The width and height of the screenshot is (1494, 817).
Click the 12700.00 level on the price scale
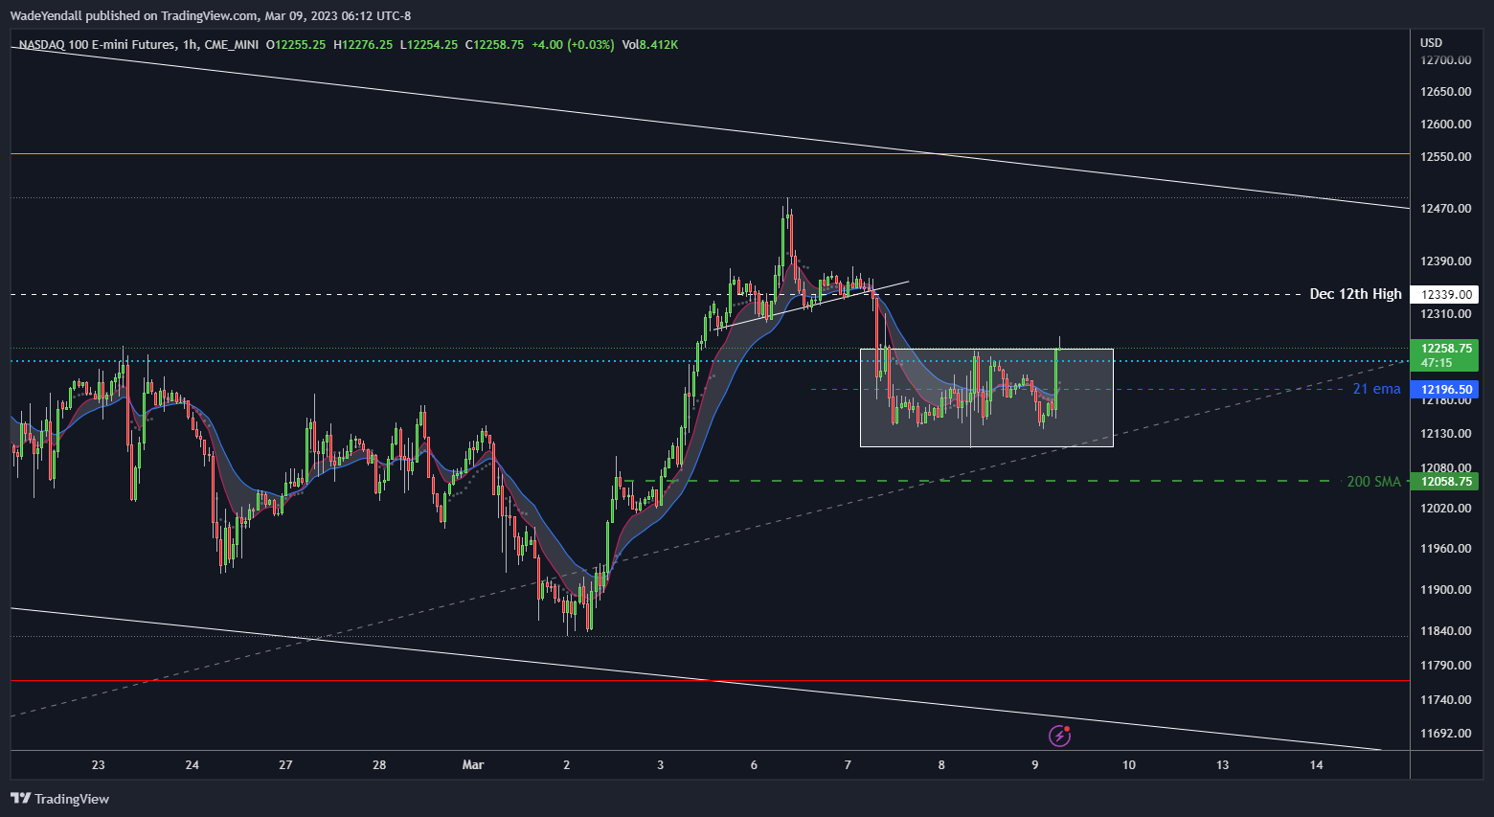click(1446, 60)
